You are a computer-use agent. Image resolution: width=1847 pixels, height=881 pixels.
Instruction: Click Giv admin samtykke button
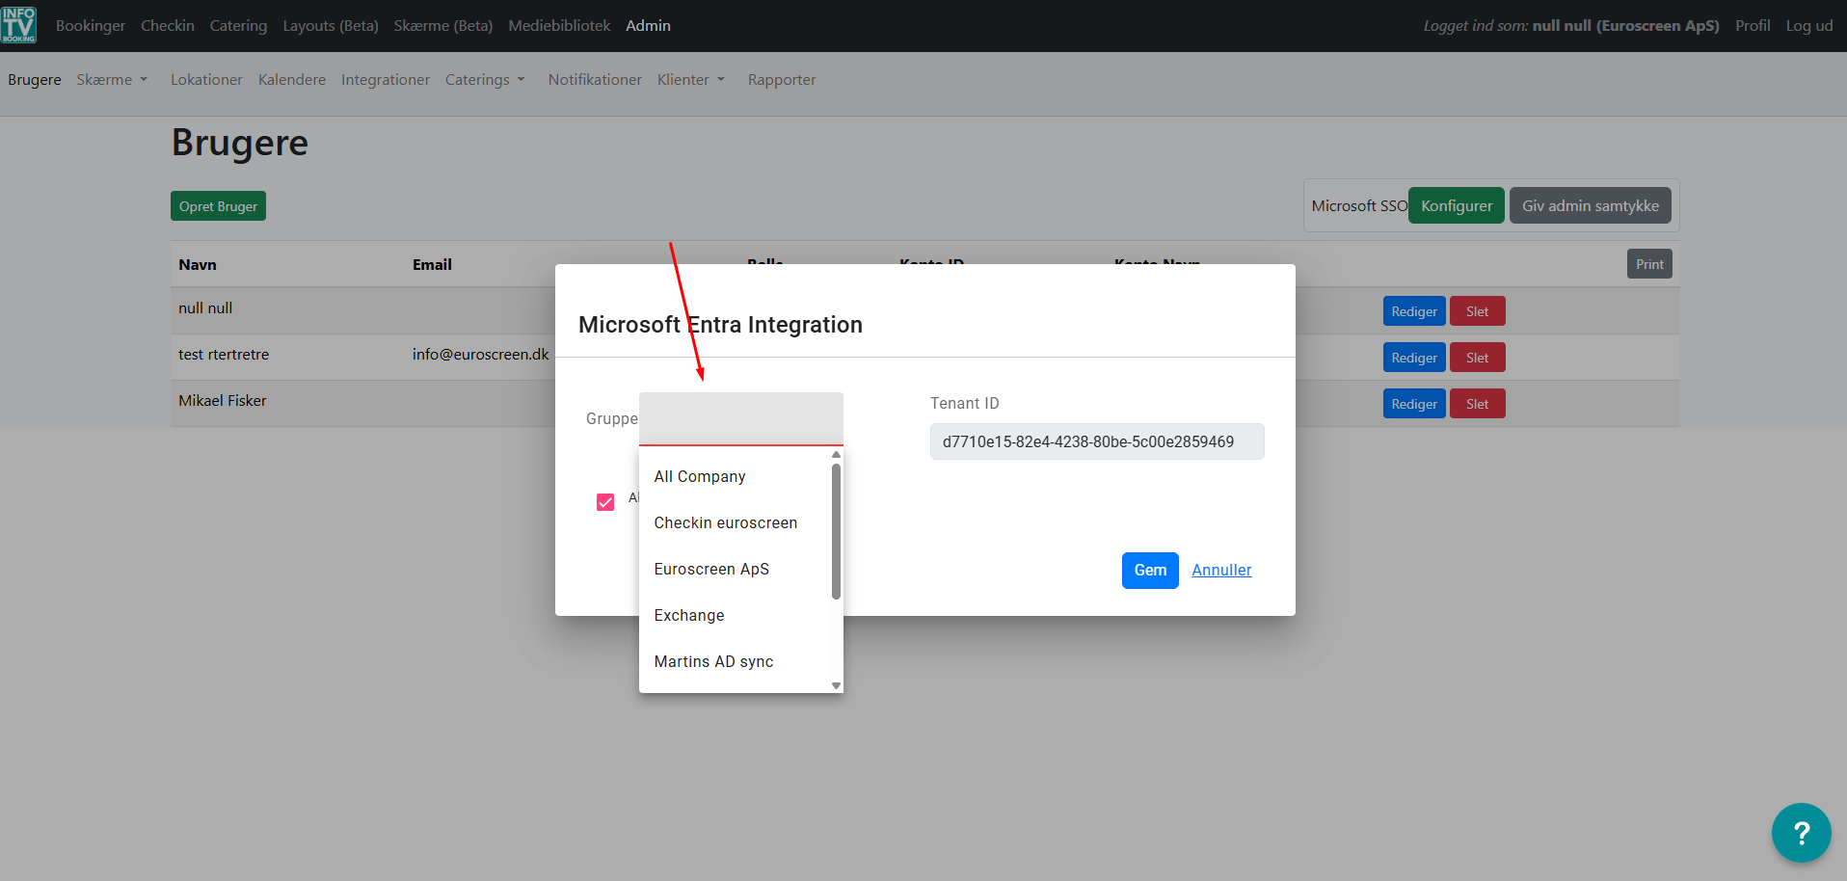[1590, 205]
